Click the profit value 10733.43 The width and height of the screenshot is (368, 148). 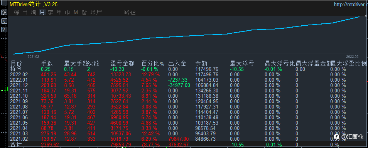pos(121,96)
